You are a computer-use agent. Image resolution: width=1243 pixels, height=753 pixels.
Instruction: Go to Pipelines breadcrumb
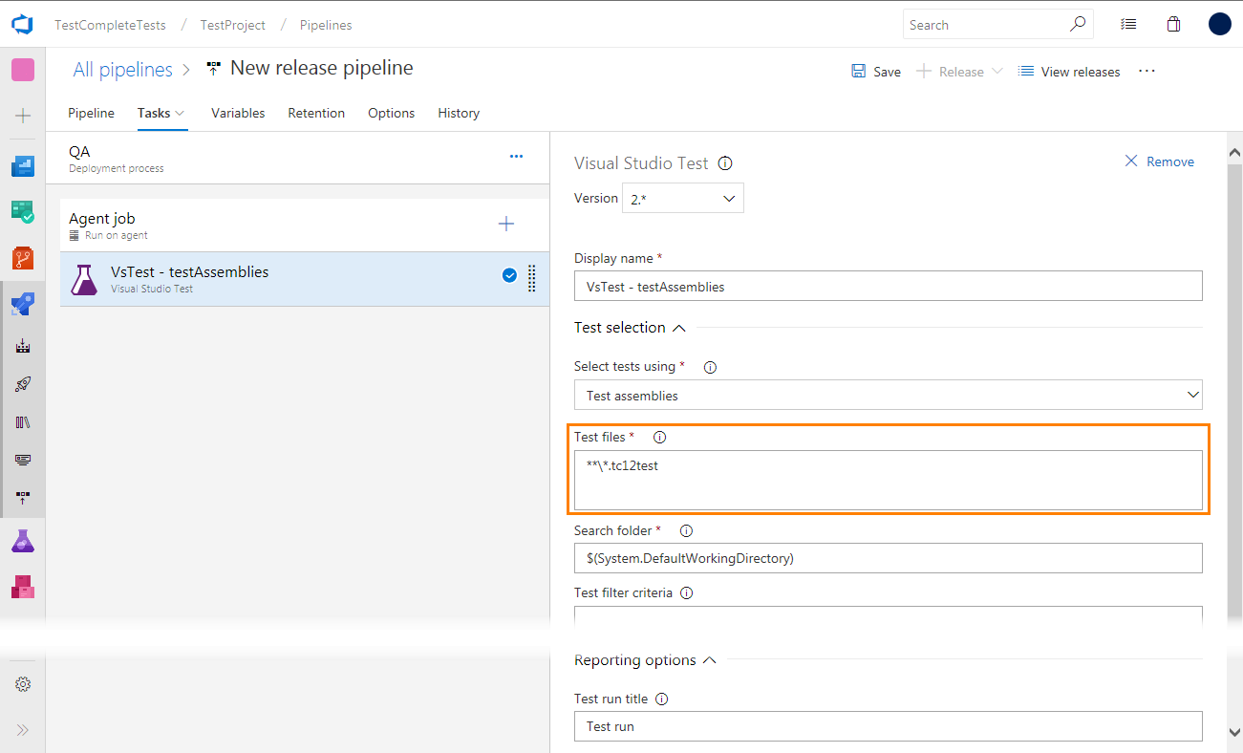(x=326, y=25)
